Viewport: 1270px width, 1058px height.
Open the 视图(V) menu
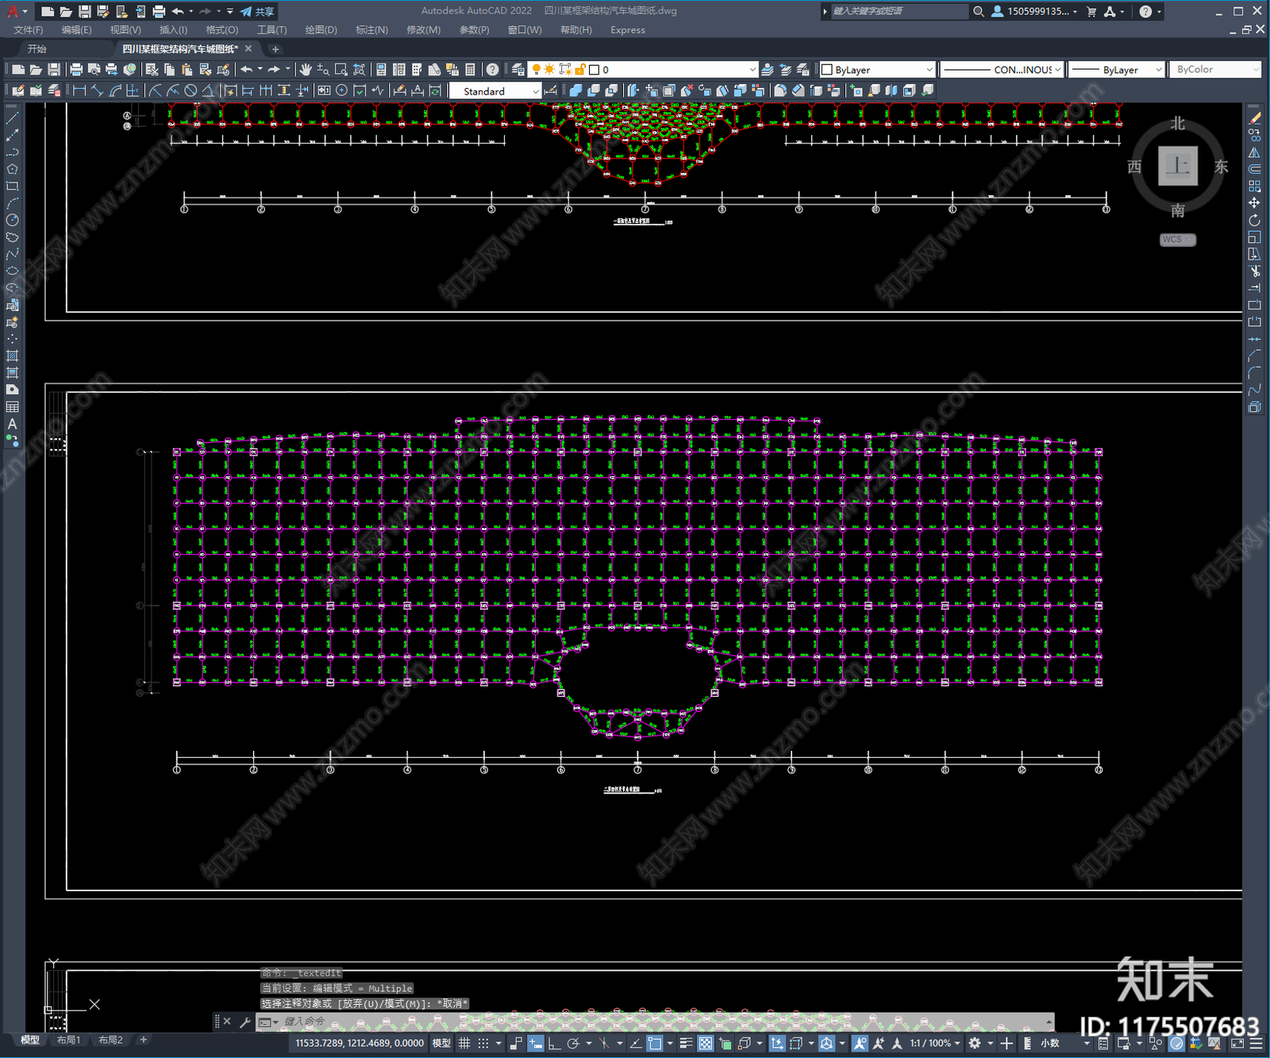(125, 30)
